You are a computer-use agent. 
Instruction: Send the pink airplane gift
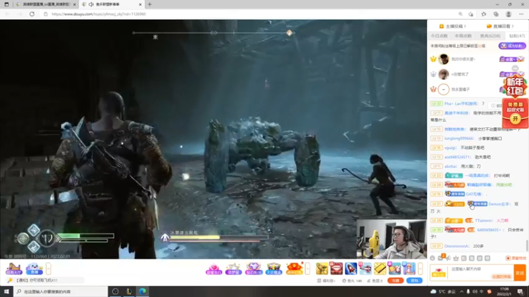coord(365,269)
